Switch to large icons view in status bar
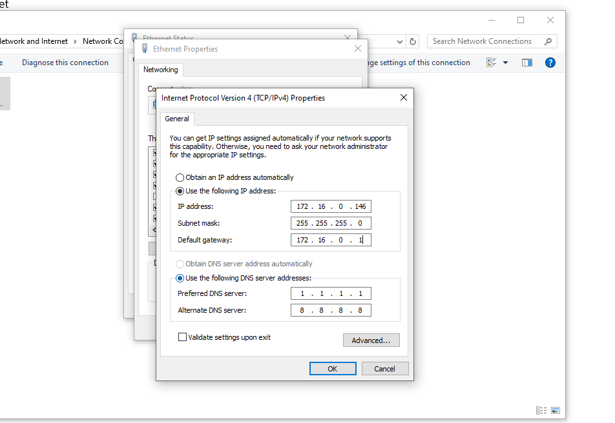The height and width of the screenshot is (423, 615). point(556,411)
